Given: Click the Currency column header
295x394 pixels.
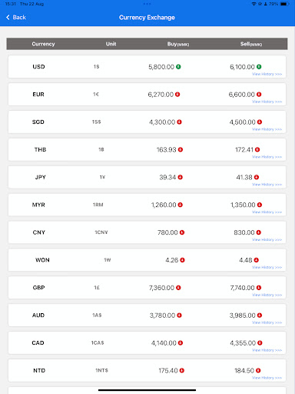Looking at the screenshot, I should point(43,44).
